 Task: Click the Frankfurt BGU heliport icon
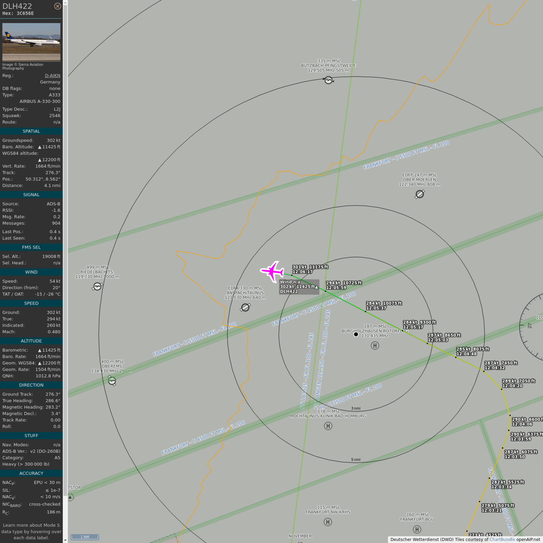click(417, 529)
